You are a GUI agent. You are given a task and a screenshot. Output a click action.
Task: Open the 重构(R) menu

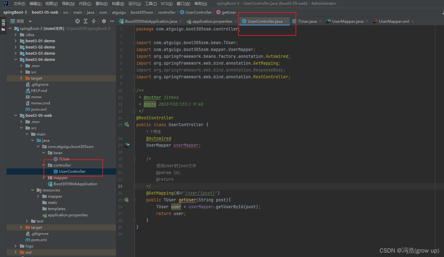(x=101, y=3)
